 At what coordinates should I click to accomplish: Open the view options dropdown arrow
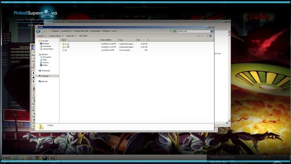point(202,36)
